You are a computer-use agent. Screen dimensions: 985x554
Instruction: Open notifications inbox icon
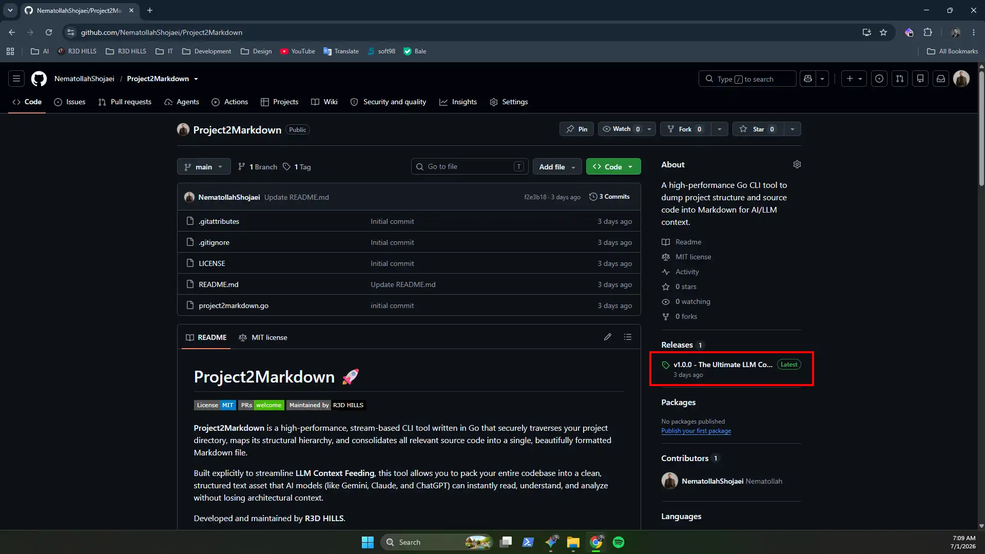pos(941,79)
